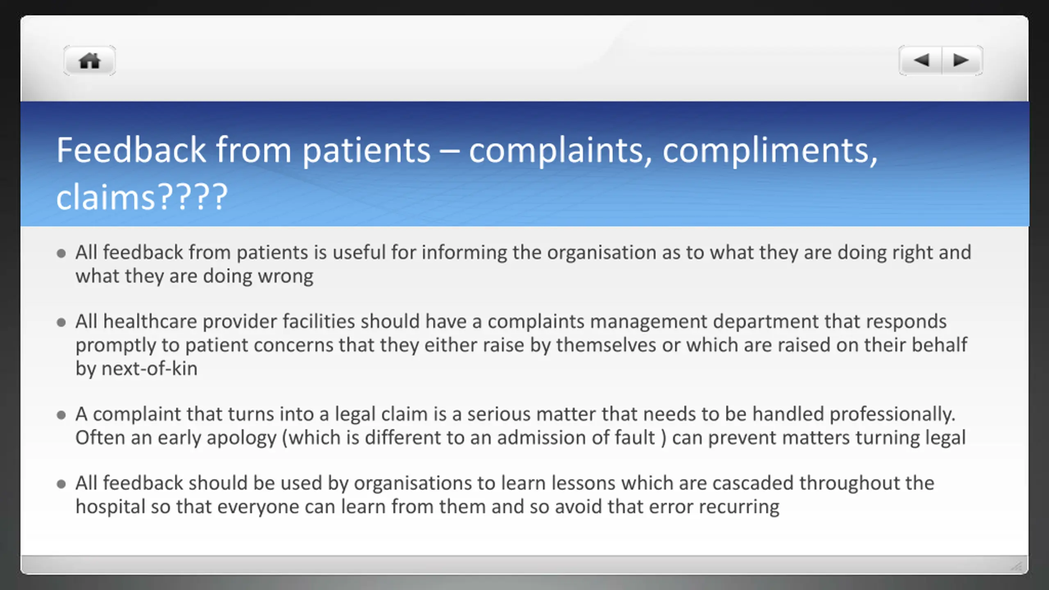The height and width of the screenshot is (590, 1049).
Task: Advance using the right arrow button
Action: click(962, 61)
